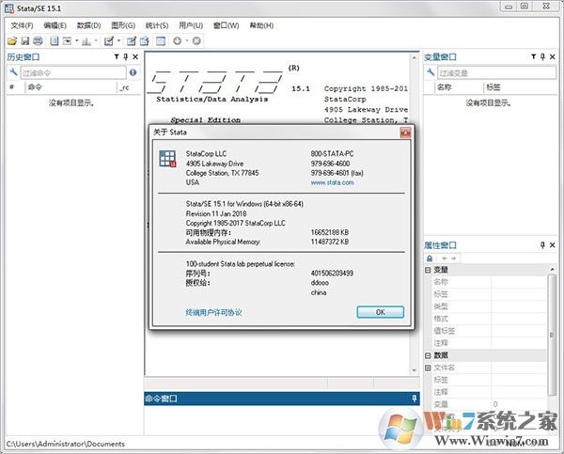Click the 过滤命令 filter field
This screenshot has height=454, width=564.
(x=73, y=72)
